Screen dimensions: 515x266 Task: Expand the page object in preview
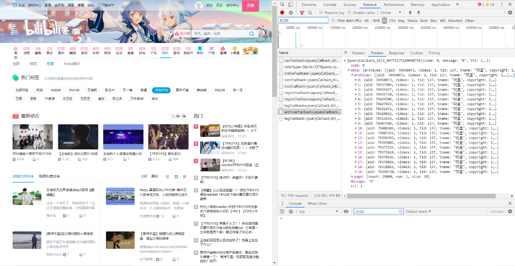click(x=352, y=176)
